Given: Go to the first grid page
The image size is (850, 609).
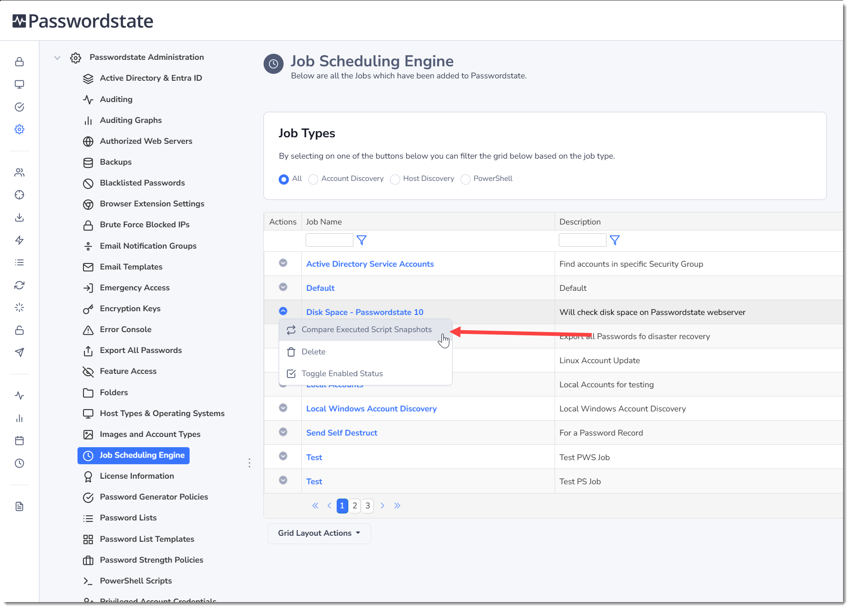Looking at the screenshot, I should coord(315,506).
